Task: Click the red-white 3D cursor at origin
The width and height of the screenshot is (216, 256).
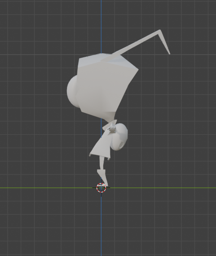Action: (x=101, y=188)
